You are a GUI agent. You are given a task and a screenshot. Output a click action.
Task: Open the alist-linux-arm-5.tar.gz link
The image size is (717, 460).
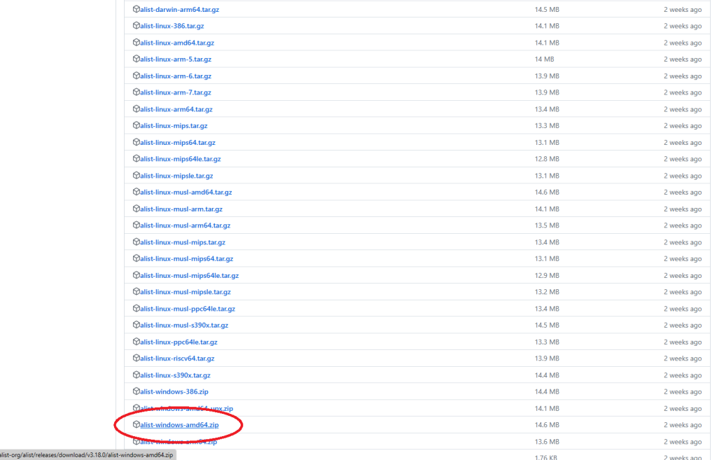click(175, 60)
